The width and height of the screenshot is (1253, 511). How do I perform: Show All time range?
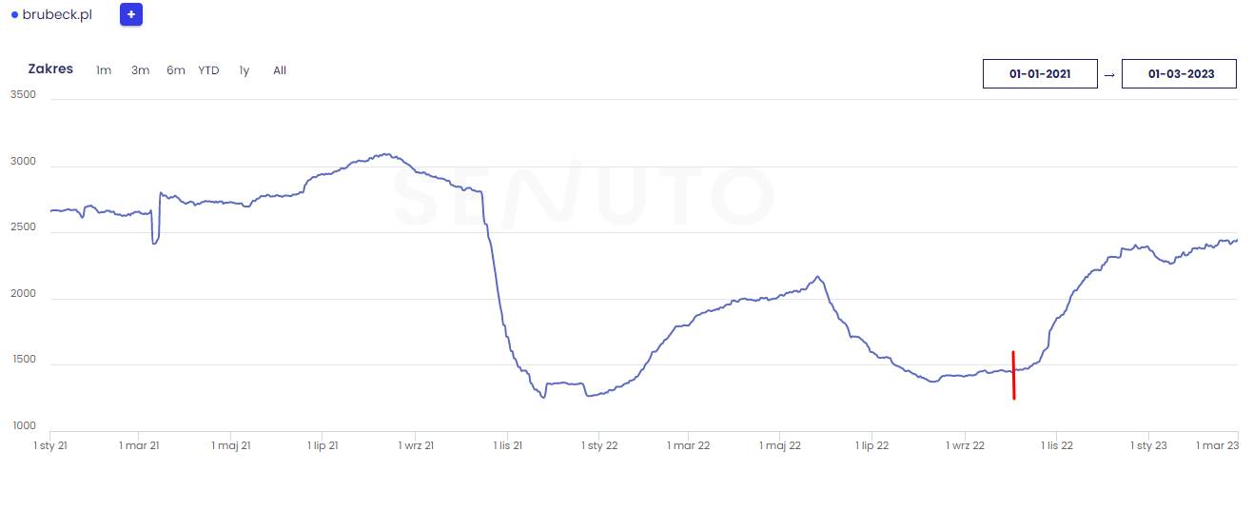[280, 70]
